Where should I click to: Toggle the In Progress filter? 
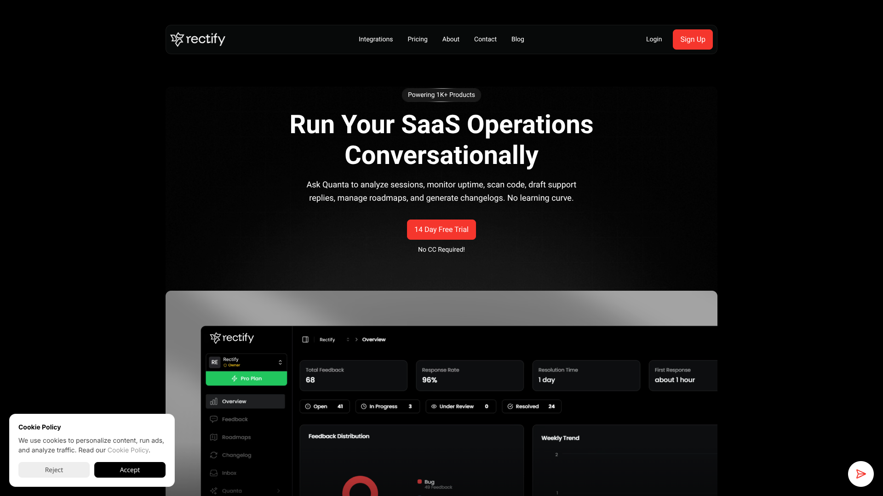pyautogui.click(x=387, y=406)
